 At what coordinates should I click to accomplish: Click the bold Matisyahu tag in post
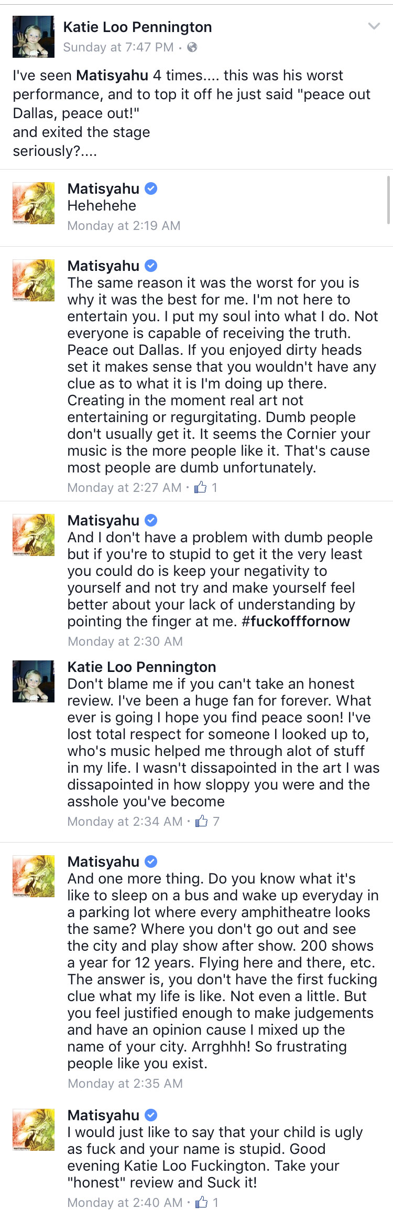(x=113, y=76)
